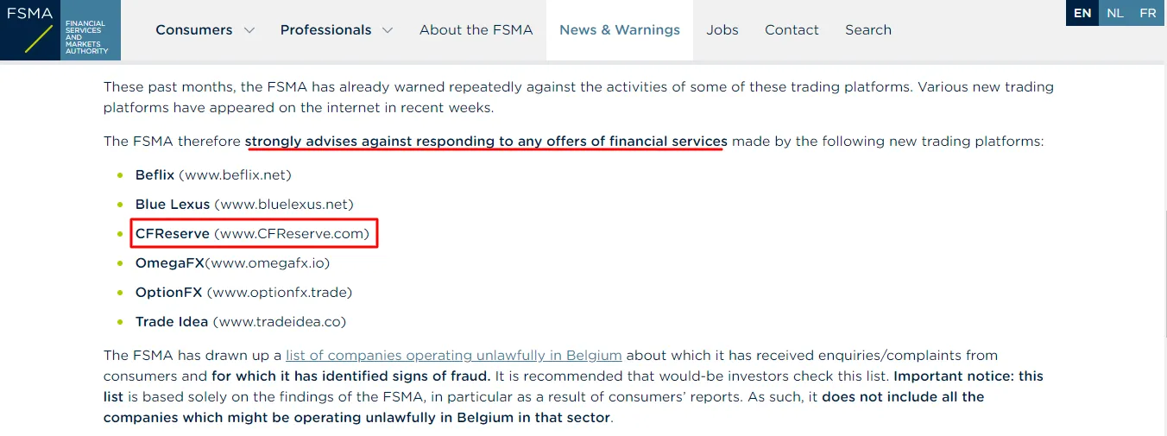This screenshot has height=436, width=1167.
Task: Switch site language to NL
Action: (1115, 13)
